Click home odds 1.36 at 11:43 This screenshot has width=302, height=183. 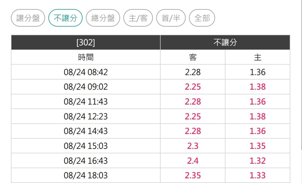(x=258, y=102)
